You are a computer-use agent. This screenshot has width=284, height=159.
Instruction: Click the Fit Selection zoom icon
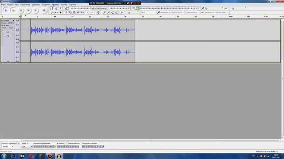(x=112, y=12)
